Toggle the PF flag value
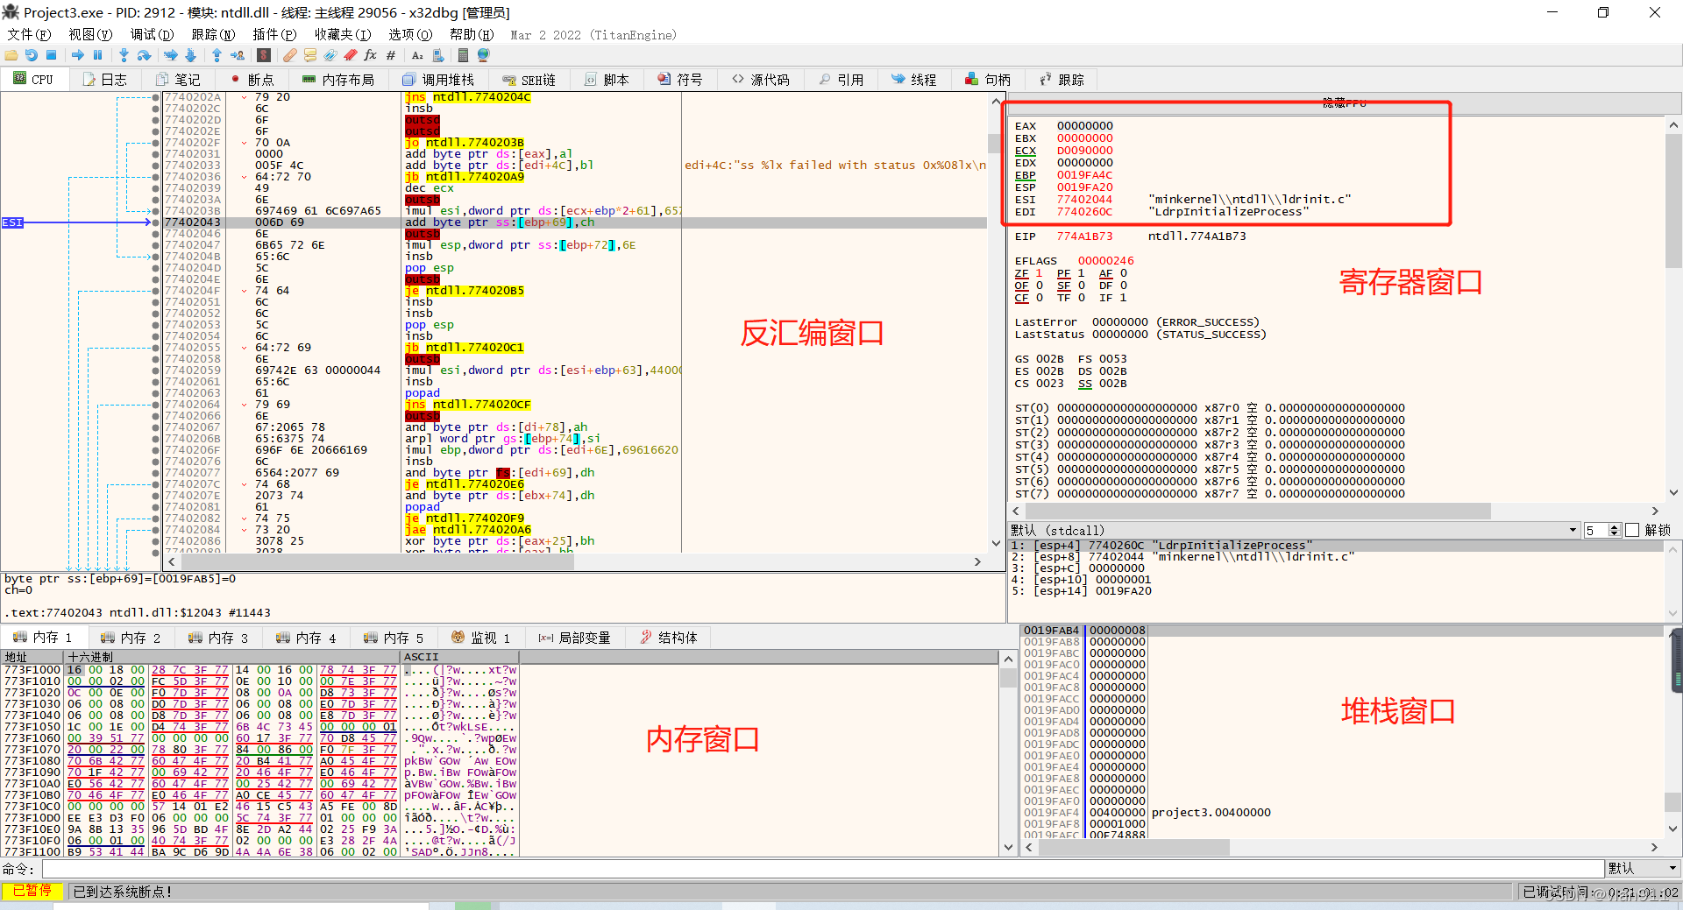The image size is (1683, 910). (1081, 273)
